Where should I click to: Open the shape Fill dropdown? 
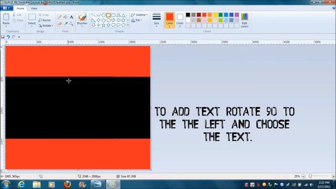point(136,20)
